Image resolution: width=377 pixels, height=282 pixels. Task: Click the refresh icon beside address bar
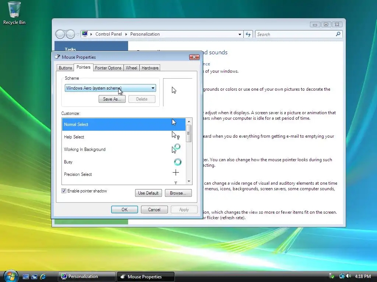pos(248,34)
